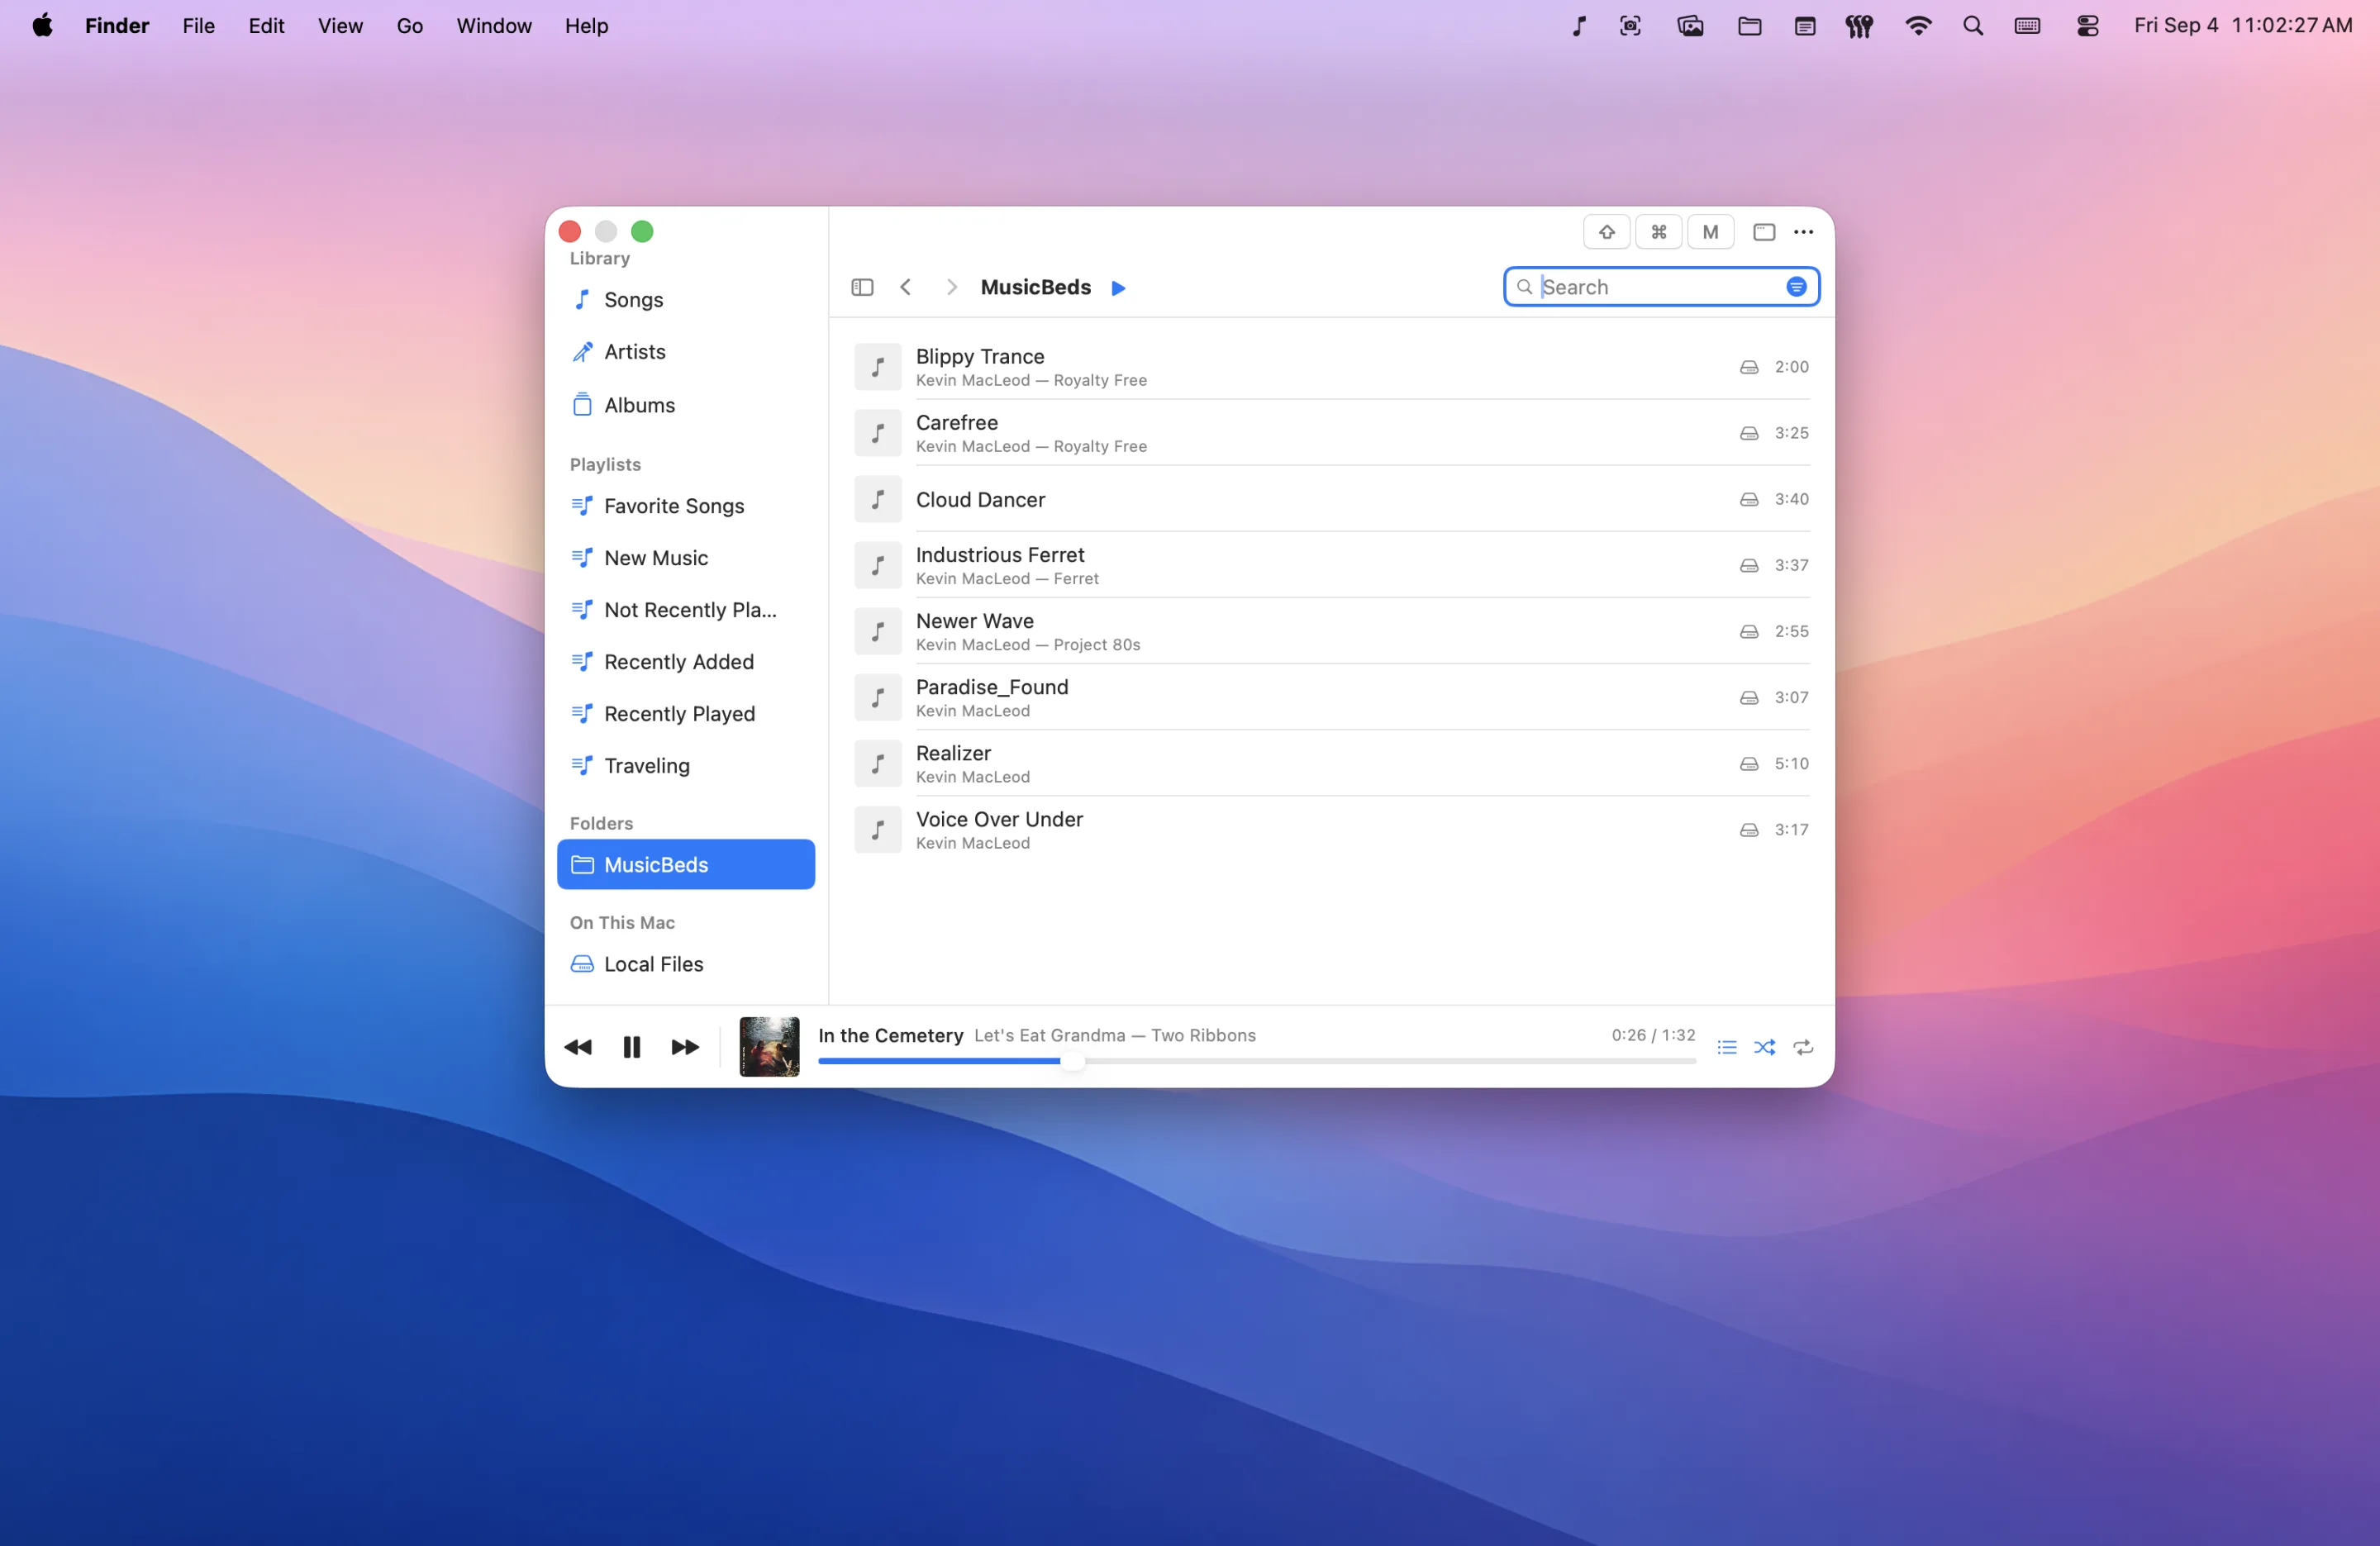
Task: Click the local drive icon on Voice Over Under row
Action: pyautogui.click(x=1749, y=829)
